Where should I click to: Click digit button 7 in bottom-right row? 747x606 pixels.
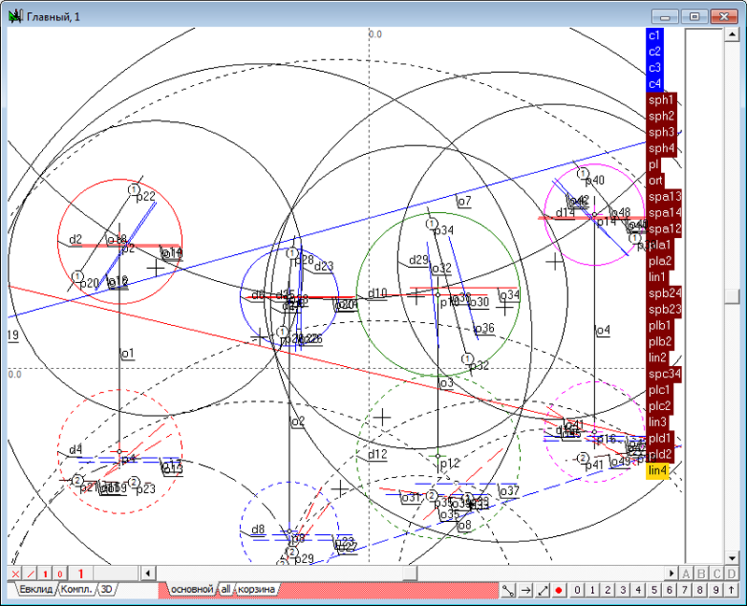684,590
